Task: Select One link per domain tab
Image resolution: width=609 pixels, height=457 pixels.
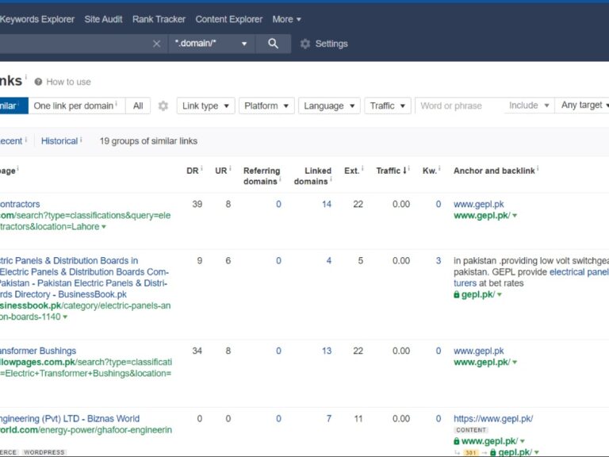Action: point(76,106)
